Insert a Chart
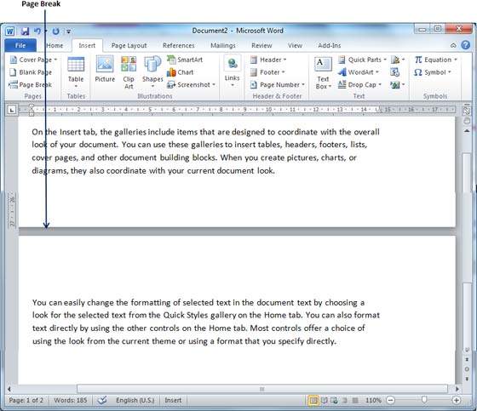This screenshot has width=477, height=411. point(180,72)
